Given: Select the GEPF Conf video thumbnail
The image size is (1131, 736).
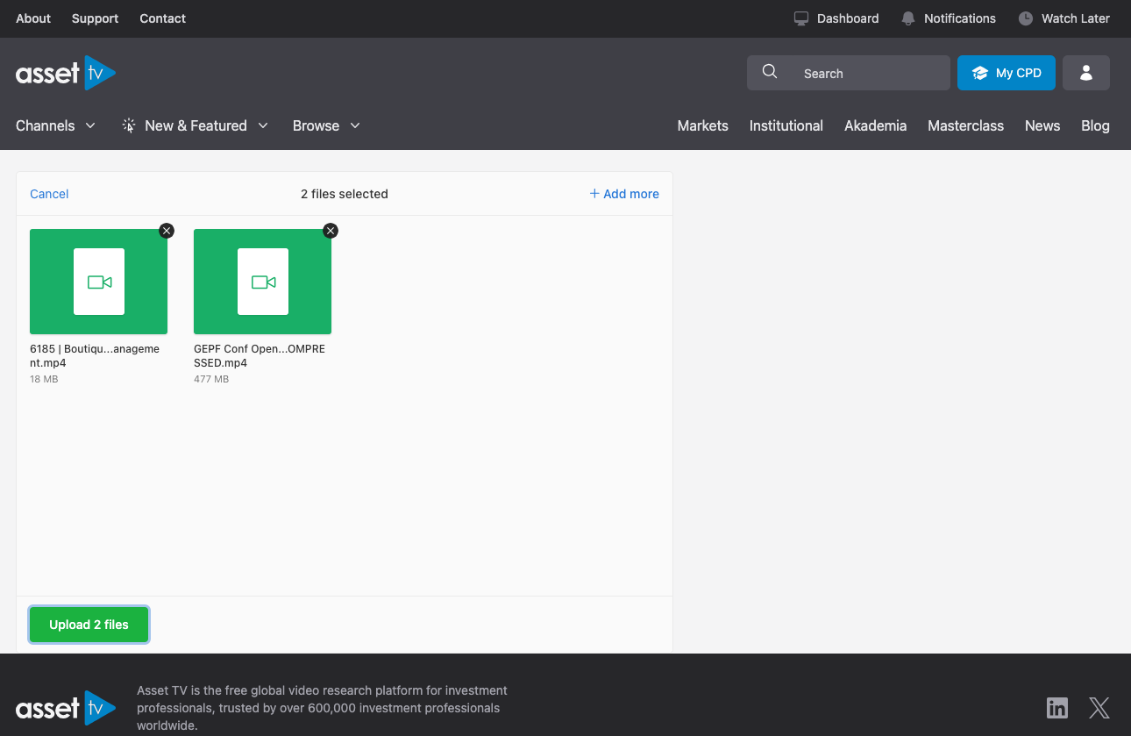Looking at the screenshot, I should coord(262,282).
